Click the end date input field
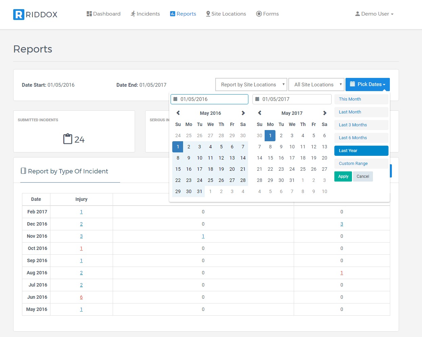The image size is (422, 337). 292,99
